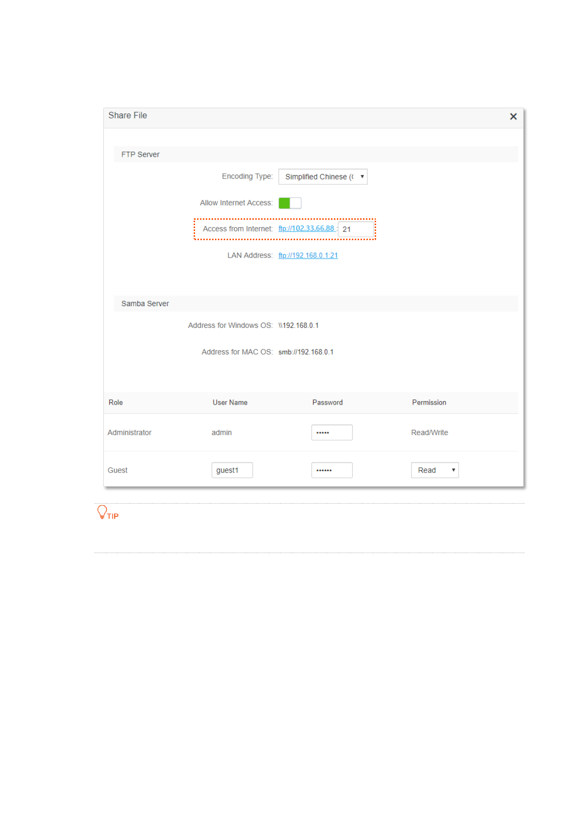Viewport: 578px width, 817px height.
Task: Click the Role column header
Action: point(116,403)
